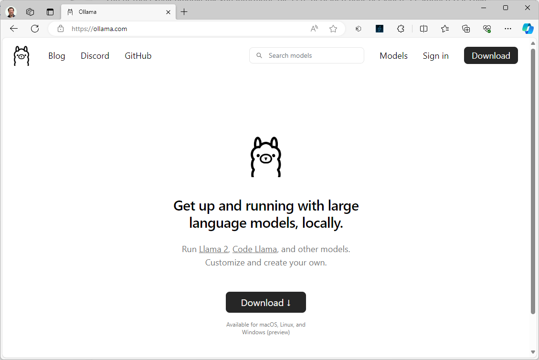Image resolution: width=539 pixels, height=360 pixels.
Task: Open the browser profile avatar
Action: click(11, 12)
